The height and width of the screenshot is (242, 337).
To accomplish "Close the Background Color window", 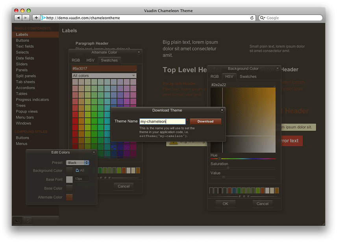I will click(278, 69).
